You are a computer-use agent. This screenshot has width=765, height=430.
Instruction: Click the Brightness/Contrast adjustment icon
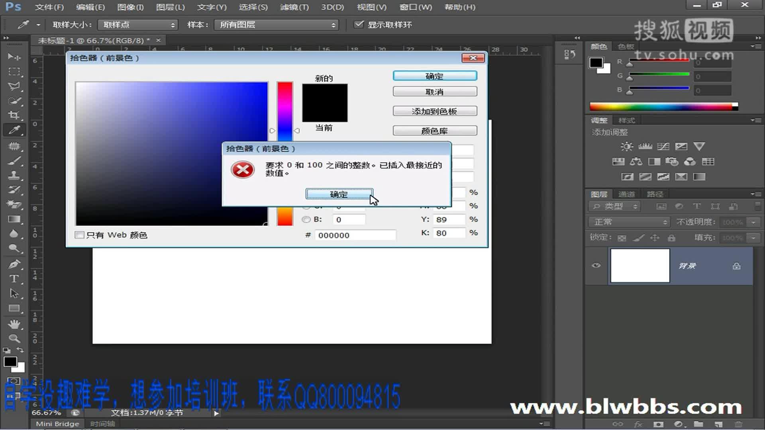click(x=626, y=147)
